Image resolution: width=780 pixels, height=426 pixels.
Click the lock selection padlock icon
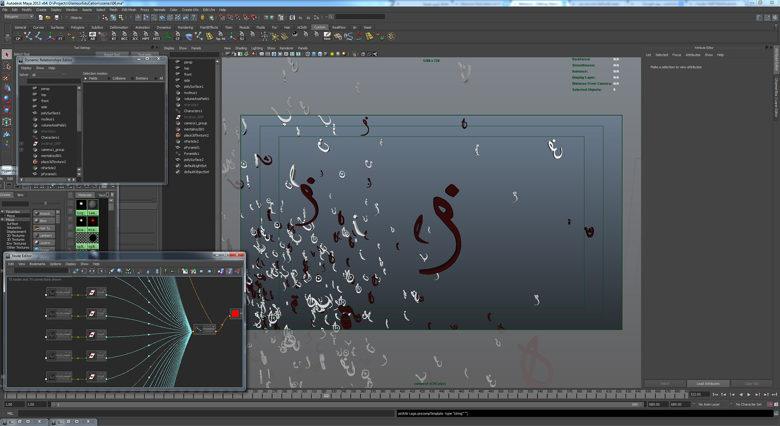pos(202,17)
